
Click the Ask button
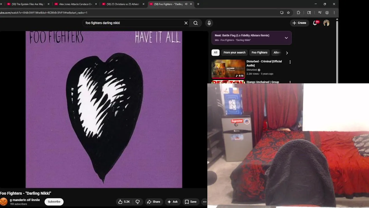point(172,202)
